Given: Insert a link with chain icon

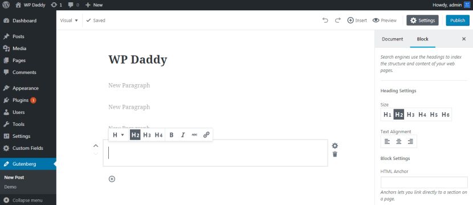Looking at the screenshot, I should tap(206, 135).
